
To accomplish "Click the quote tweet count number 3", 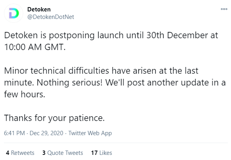I will tap(44, 153).
